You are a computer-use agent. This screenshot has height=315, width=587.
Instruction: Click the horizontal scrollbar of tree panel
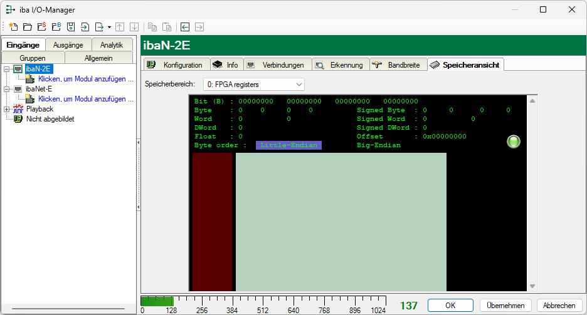pos(68,309)
